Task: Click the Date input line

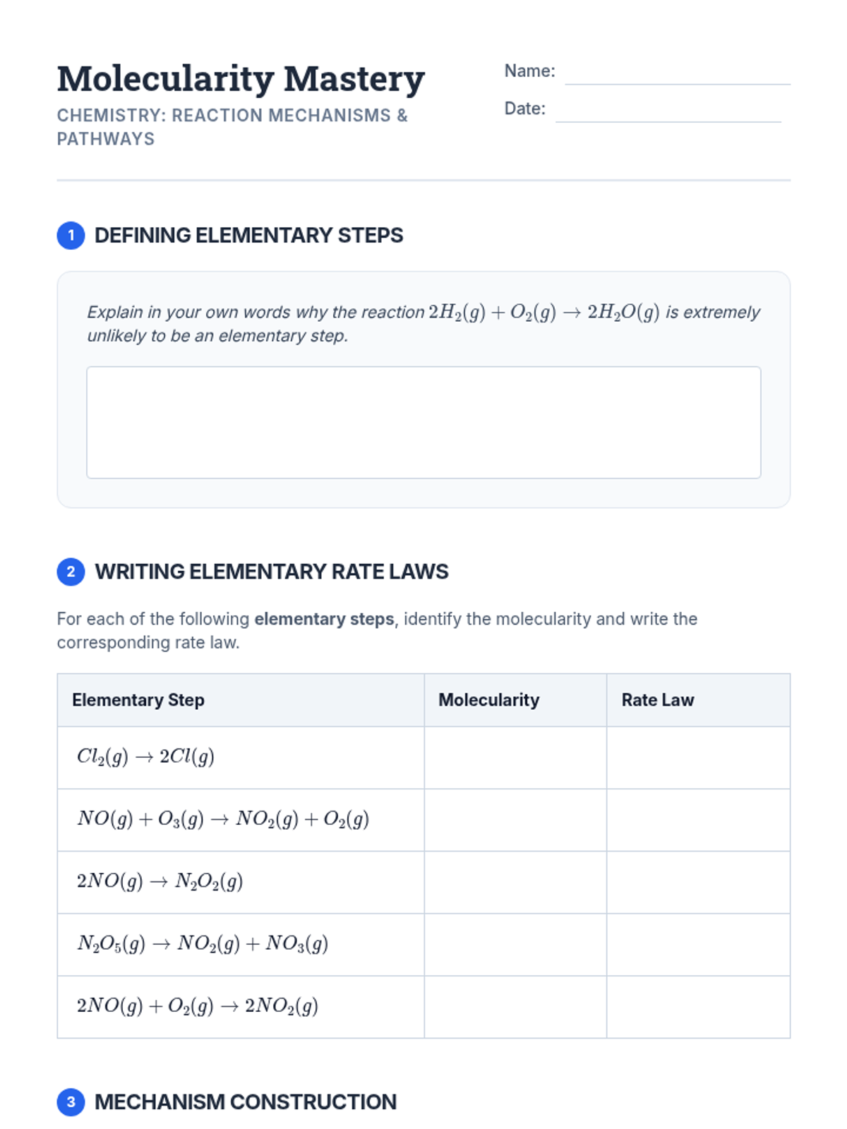Action: (x=668, y=111)
